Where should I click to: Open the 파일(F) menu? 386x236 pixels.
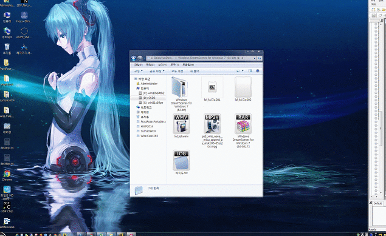pyautogui.click(x=138, y=65)
